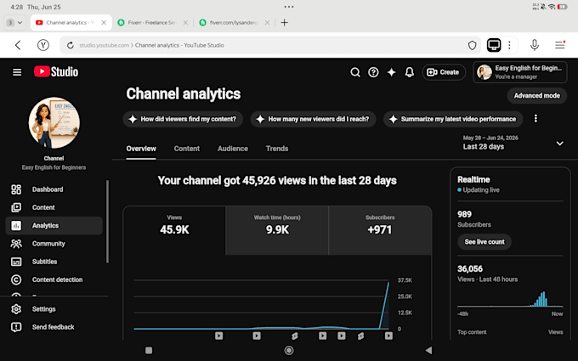Click Send feedback in the sidebar

click(x=54, y=327)
